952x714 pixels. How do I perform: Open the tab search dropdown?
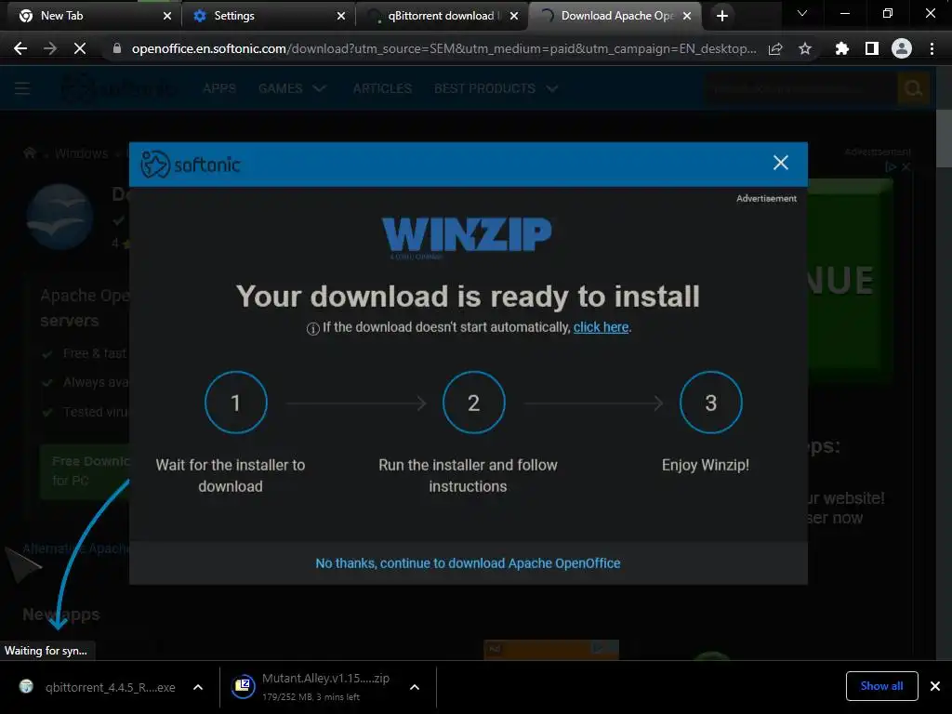[802, 13]
